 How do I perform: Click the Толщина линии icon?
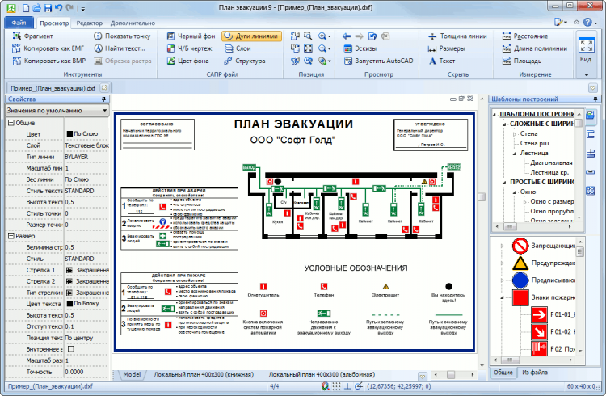[x=432, y=36]
